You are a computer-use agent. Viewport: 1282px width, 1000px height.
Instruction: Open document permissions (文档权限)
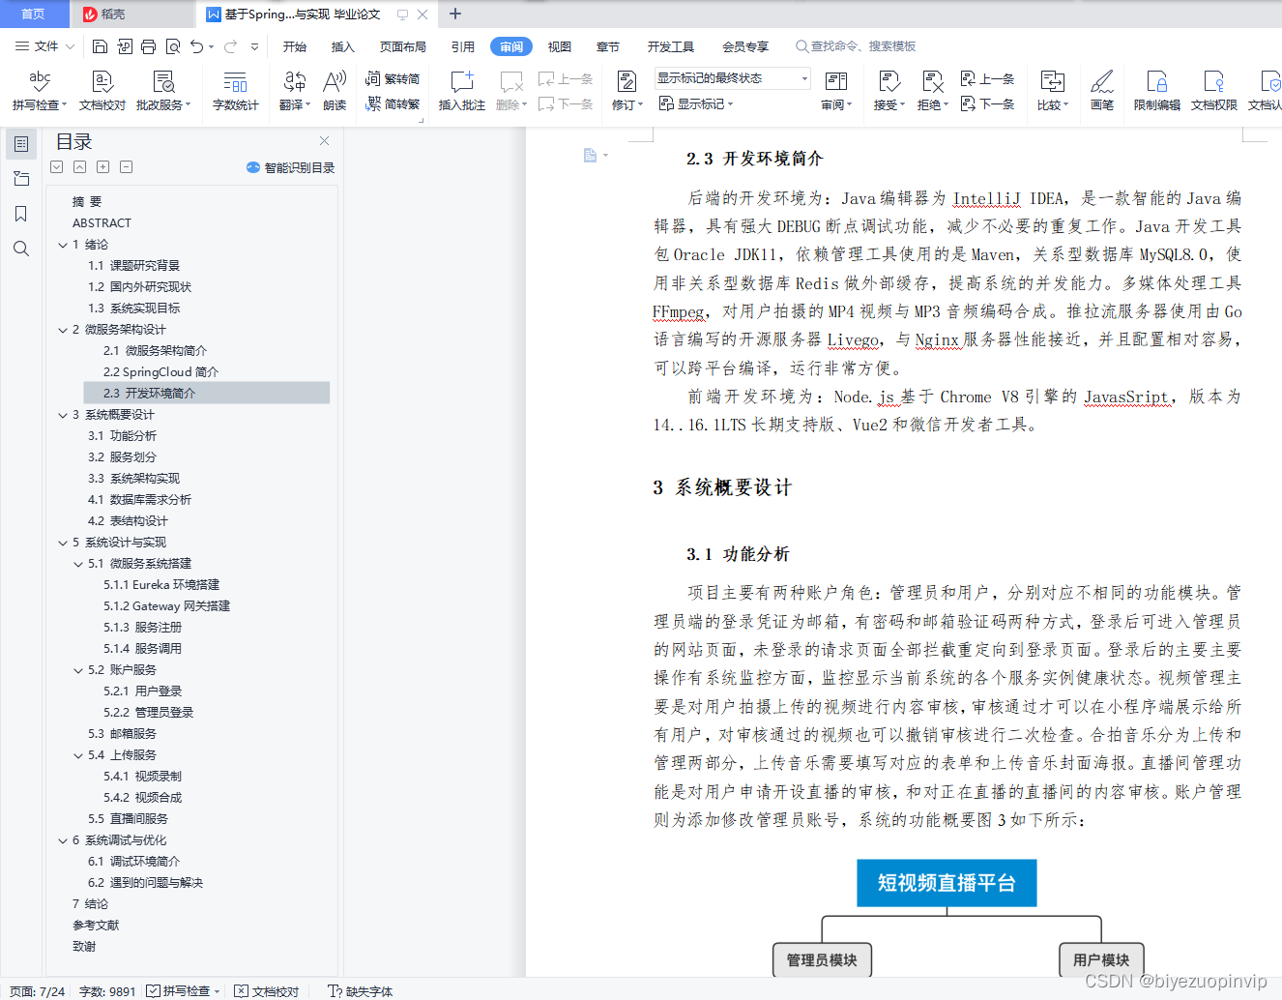(1213, 91)
